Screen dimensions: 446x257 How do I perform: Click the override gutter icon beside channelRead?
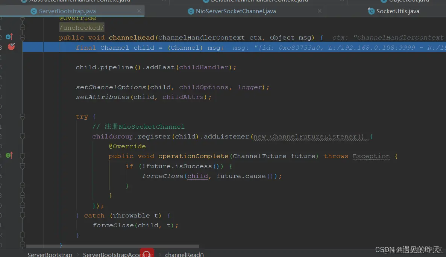coord(9,37)
